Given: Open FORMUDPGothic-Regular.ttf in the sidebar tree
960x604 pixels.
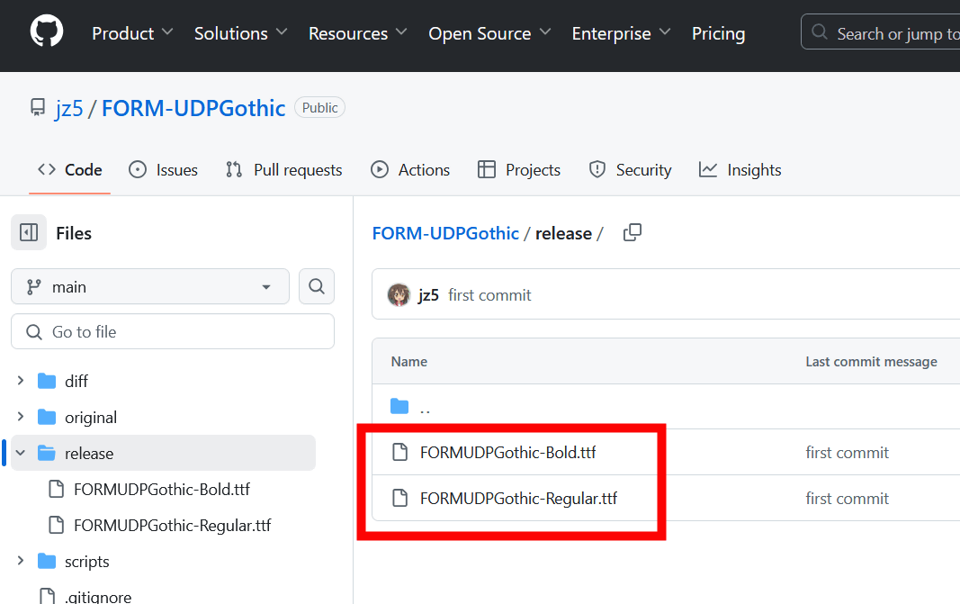Looking at the screenshot, I should coord(172,526).
